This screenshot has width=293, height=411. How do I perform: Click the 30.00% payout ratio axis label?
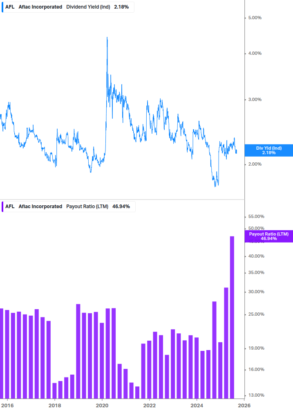[256, 292]
